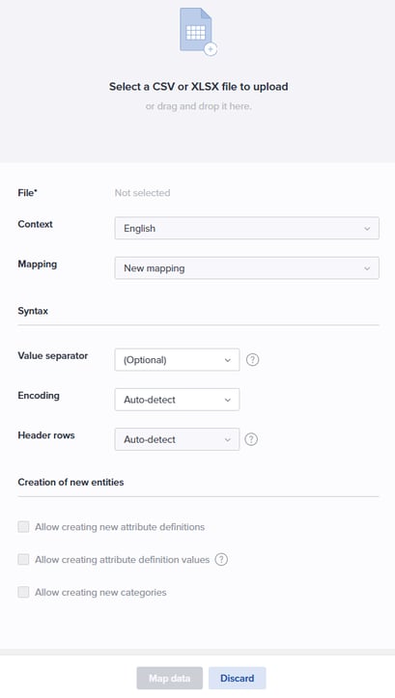Viewport: 395px width, 698px height.
Task: Click chevron arrow in Encoding dropdown
Action: (228, 400)
